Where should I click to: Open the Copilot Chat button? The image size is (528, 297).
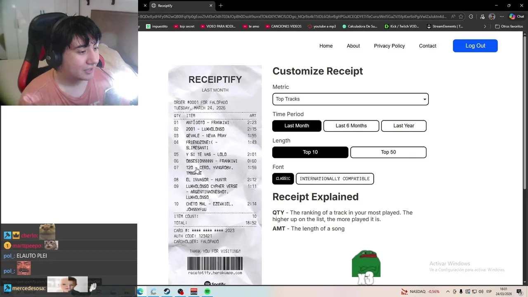coord(516,16)
